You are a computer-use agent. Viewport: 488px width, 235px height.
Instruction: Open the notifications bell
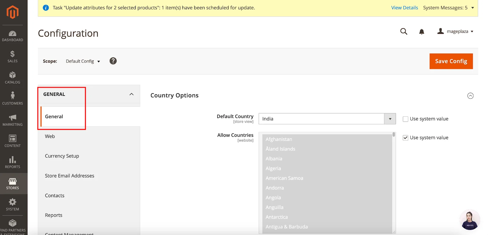tap(422, 32)
